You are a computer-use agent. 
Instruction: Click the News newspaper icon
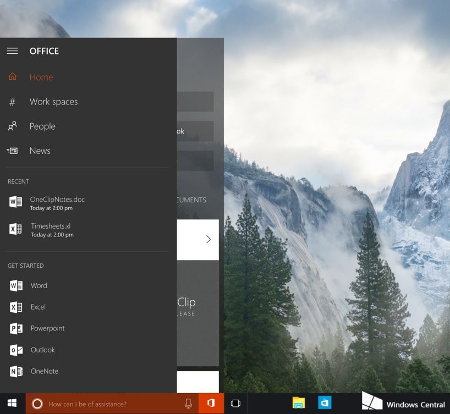(12, 151)
